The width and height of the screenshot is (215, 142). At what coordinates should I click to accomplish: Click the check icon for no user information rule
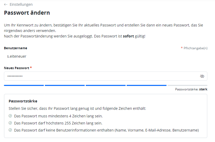pos(10,130)
